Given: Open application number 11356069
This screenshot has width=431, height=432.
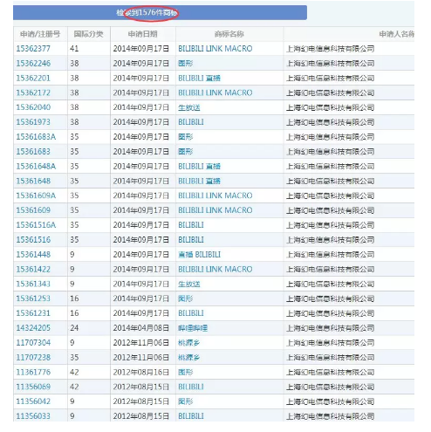Looking at the screenshot, I should [33, 387].
